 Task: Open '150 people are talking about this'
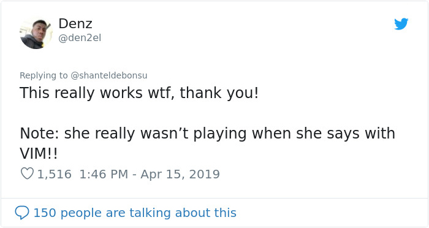pyautogui.click(x=135, y=213)
